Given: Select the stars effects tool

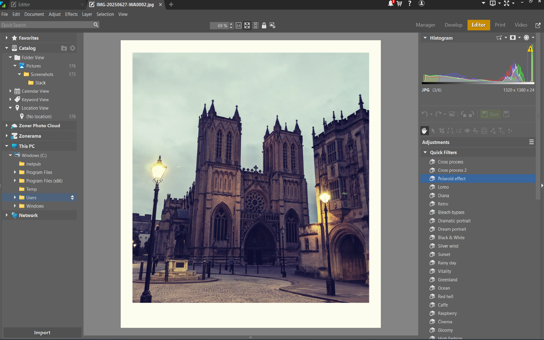Looking at the screenshot, I should click(x=510, y=131).
